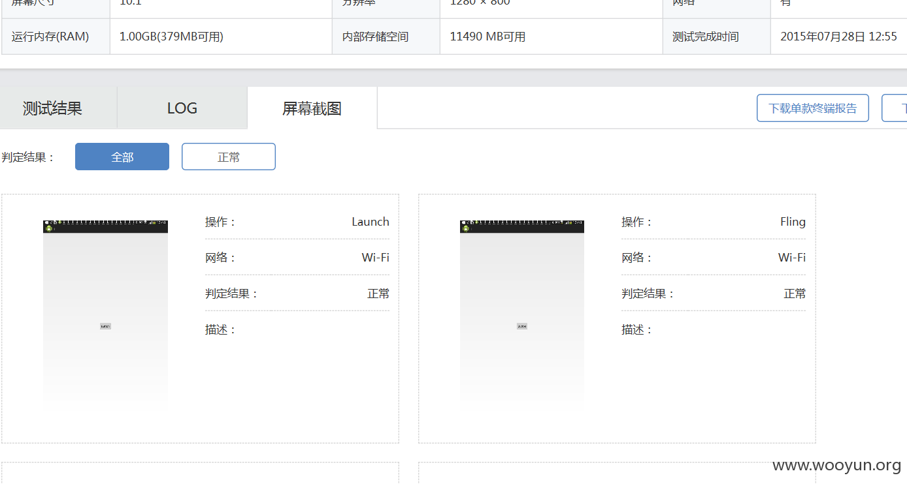Click the Wi-Fi value in Launch card

376,258
